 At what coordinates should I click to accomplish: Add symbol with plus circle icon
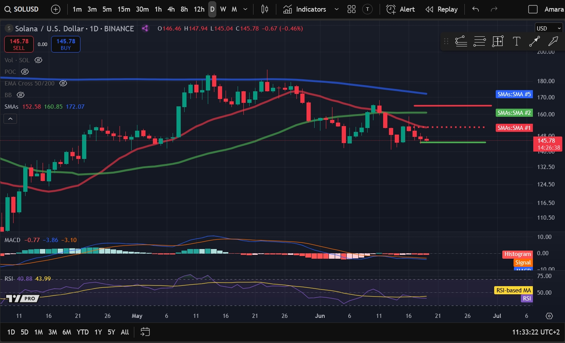56,9
